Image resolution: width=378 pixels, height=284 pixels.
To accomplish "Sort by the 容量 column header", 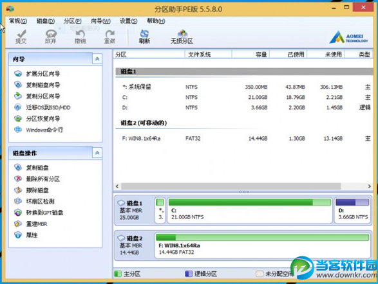I will pos(250,55).
